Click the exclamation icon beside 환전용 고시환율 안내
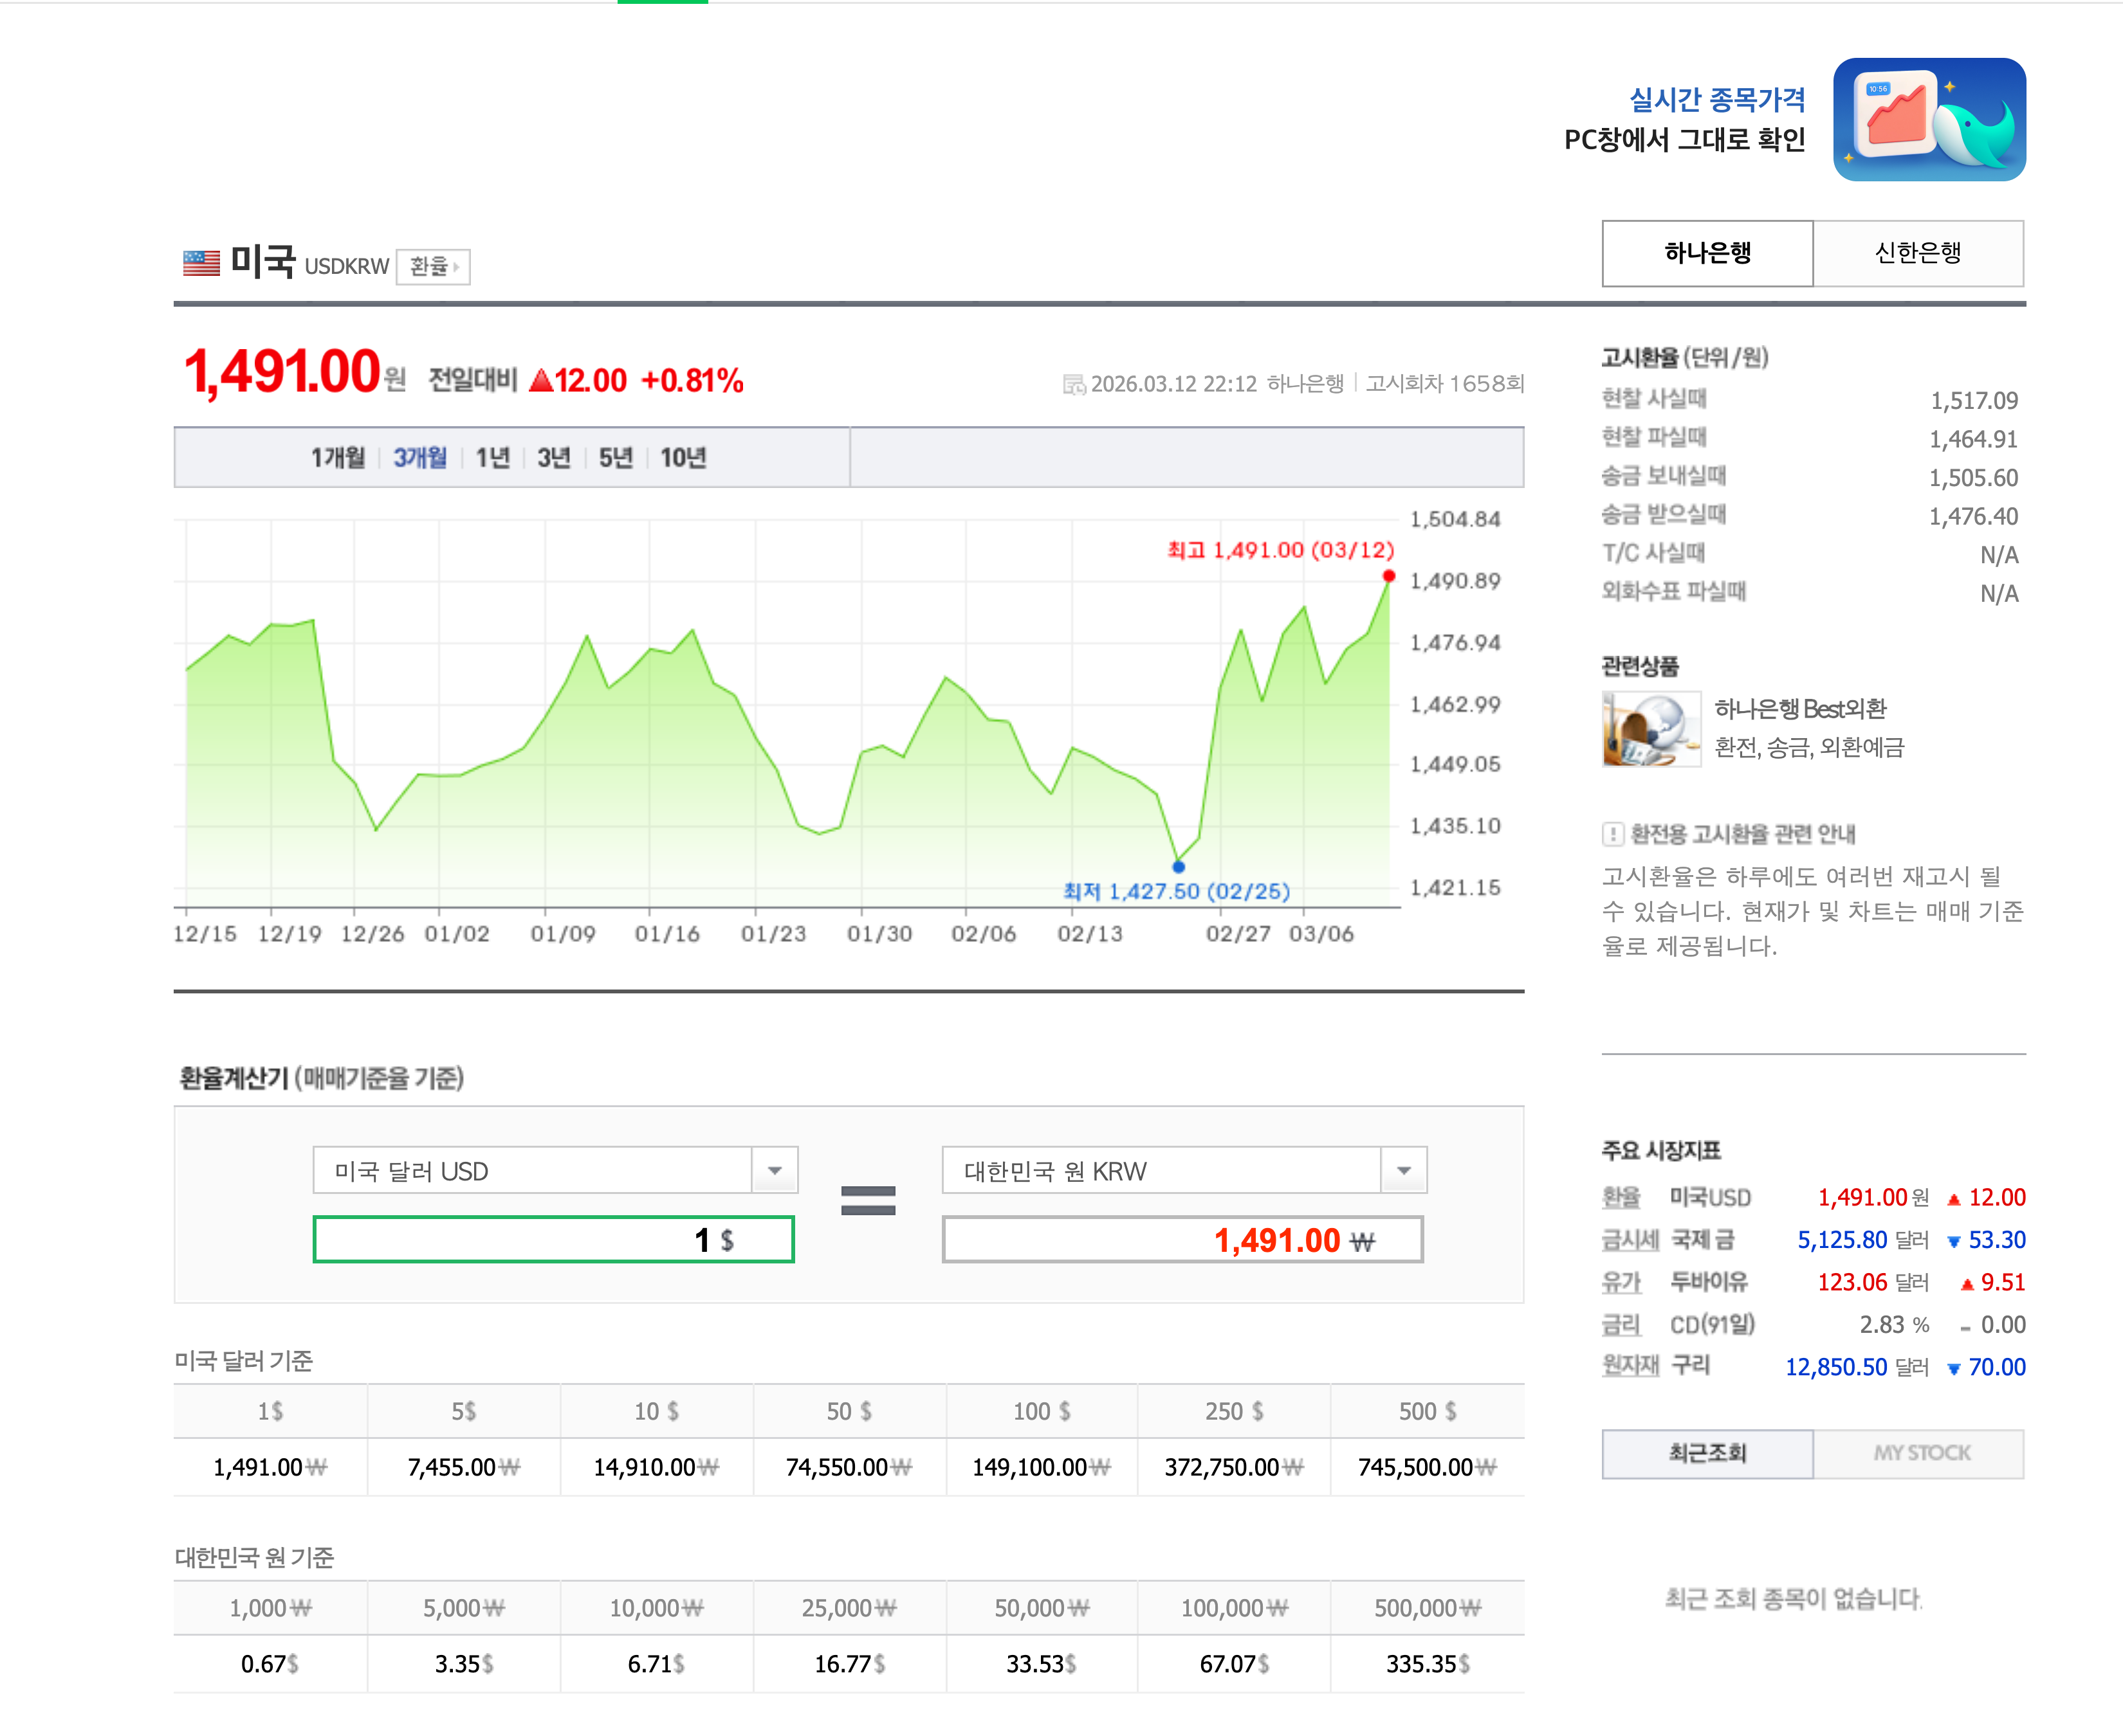2123x1736 pixels. click(x=1613, y=835)
